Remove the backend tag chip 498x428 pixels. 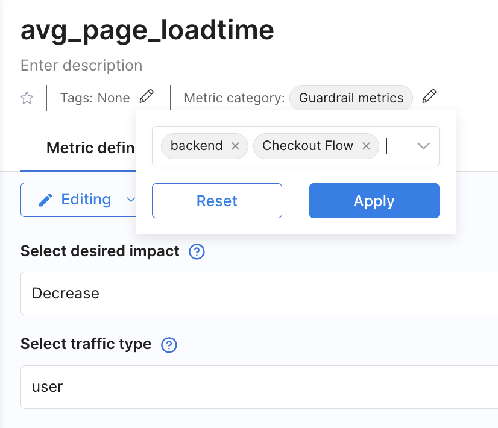pyautogui.click(x=236, y=146)
